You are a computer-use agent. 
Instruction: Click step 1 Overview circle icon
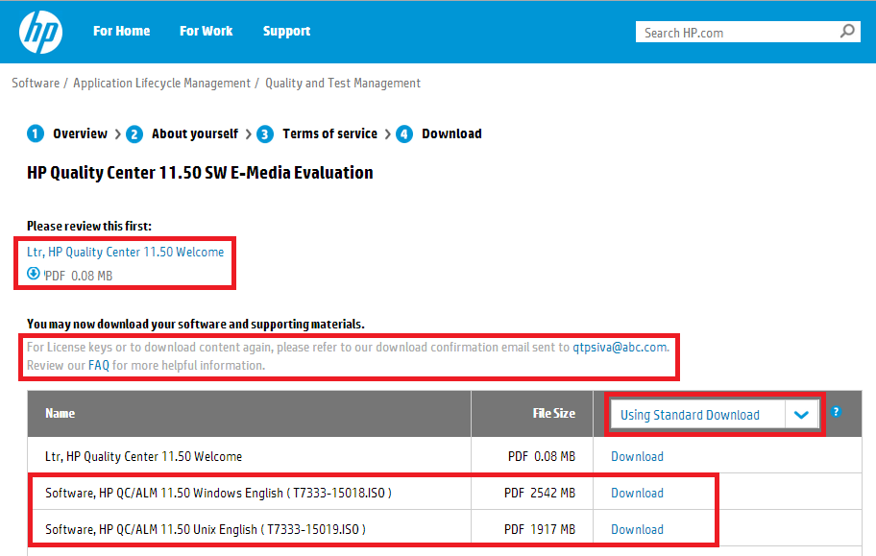(36, 133)
